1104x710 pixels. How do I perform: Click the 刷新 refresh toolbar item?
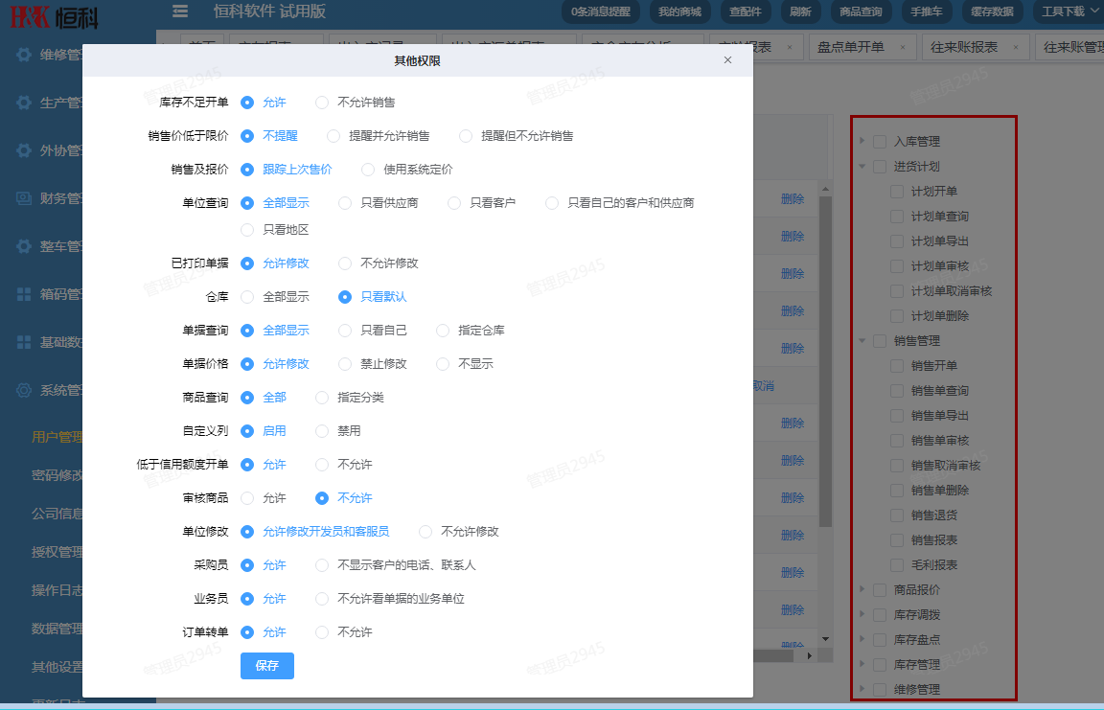(x=800, y=11)
